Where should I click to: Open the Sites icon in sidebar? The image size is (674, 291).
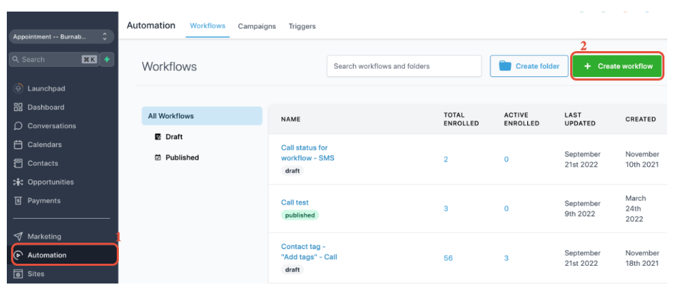click(x=18, y=274)
